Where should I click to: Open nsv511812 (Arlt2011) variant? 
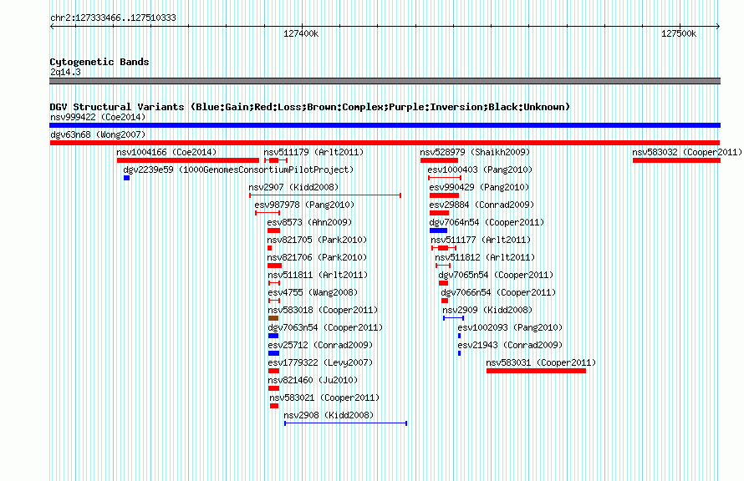[485, 257]
